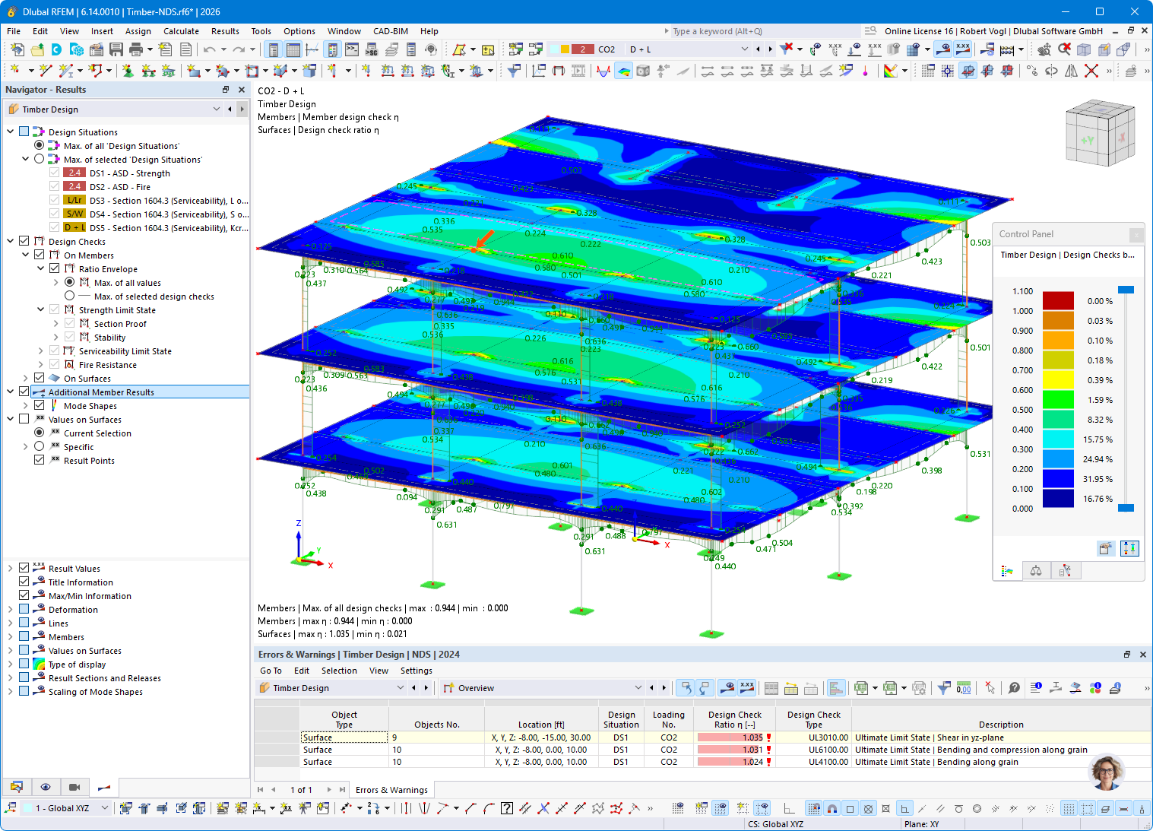Click the new line tool icon
Image resolution: width=1153 pixels, height=831 pixels.
[46, 71]
